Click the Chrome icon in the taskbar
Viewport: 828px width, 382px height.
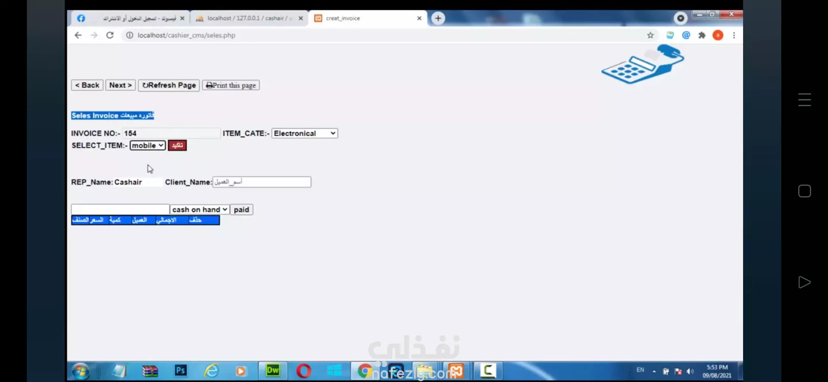coord(365,371)
